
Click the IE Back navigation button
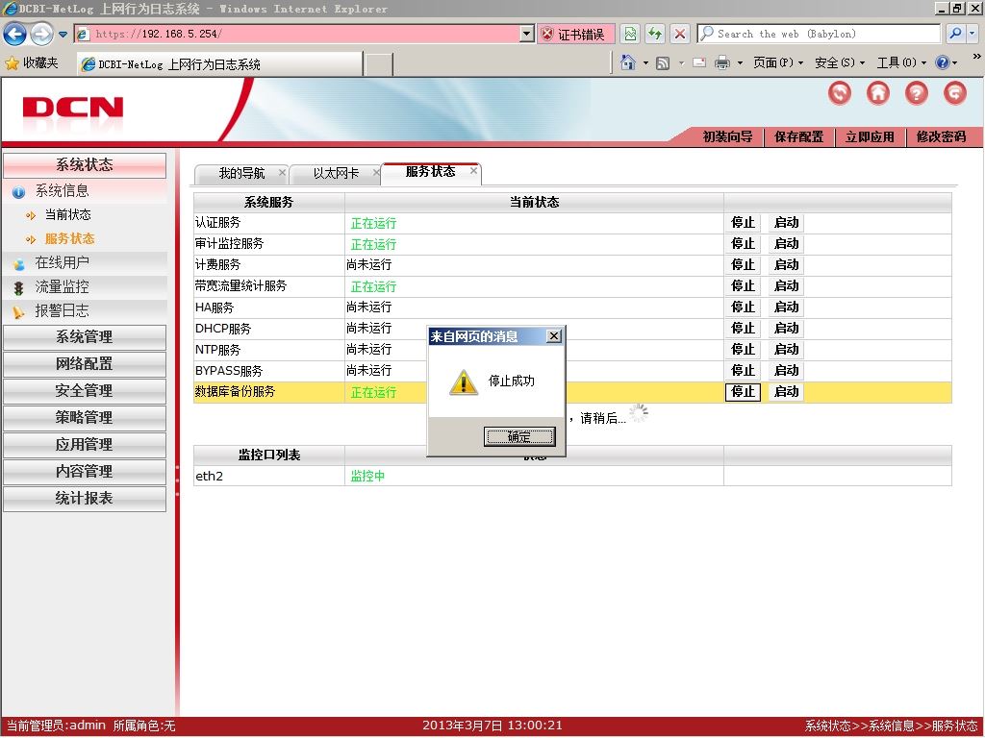point(15,34)
